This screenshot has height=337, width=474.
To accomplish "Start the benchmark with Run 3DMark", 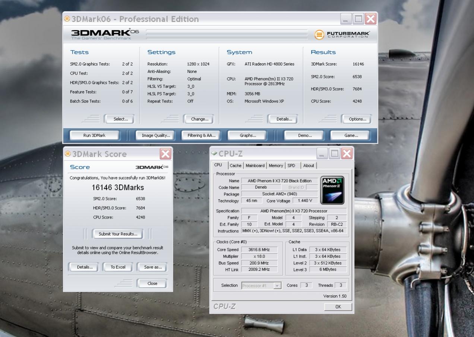I will (94, 136).
